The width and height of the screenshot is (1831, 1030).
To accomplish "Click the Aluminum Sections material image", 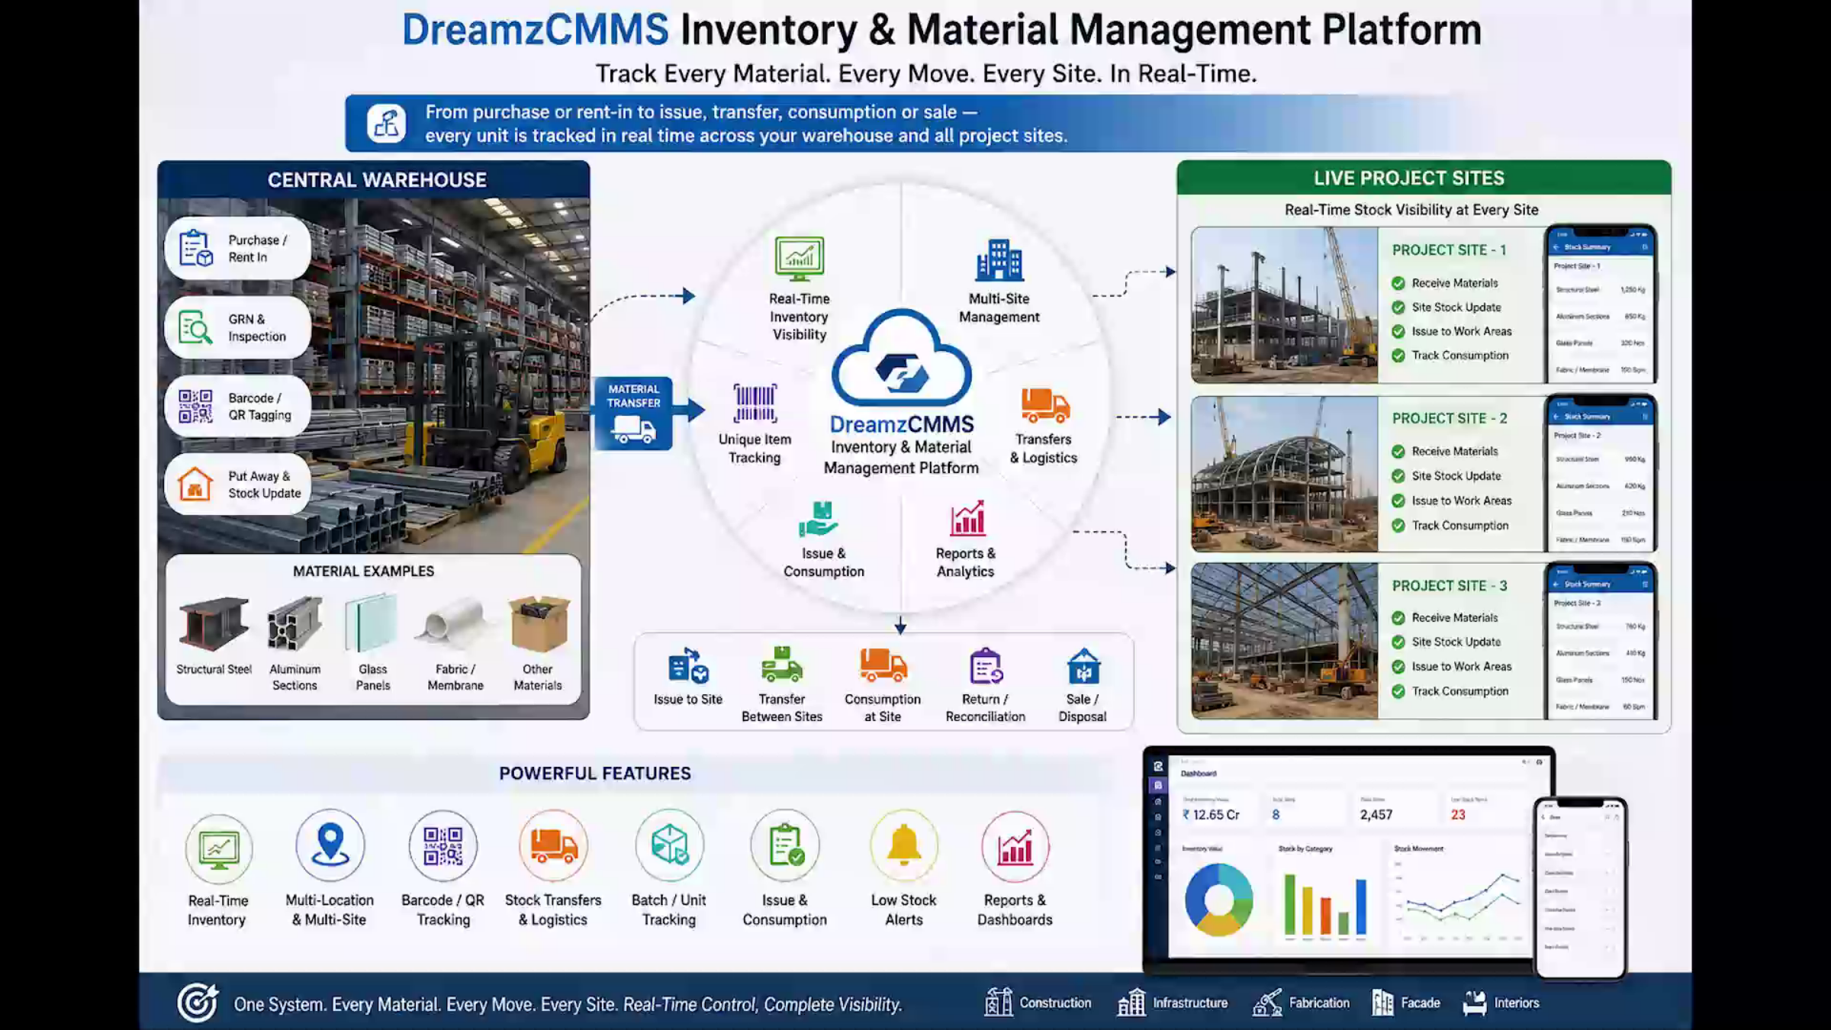I will pos(295,624).
